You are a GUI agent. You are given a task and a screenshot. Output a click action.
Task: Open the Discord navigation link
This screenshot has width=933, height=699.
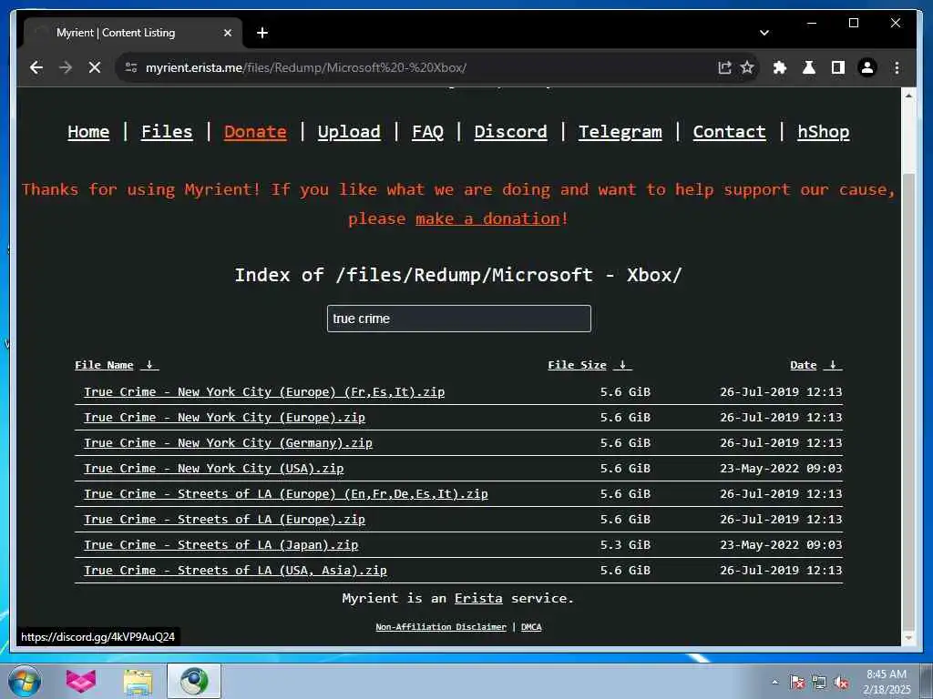tap(510, 132)
